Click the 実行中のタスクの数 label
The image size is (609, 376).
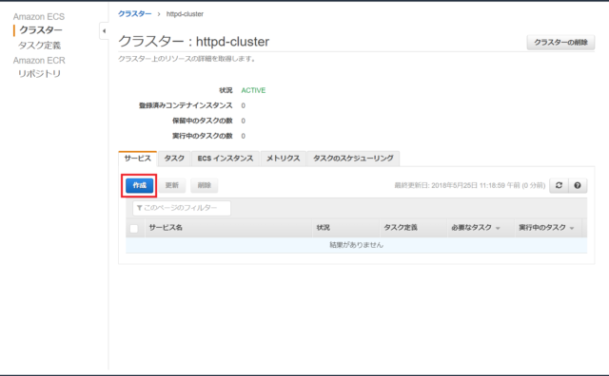(203, 136)
